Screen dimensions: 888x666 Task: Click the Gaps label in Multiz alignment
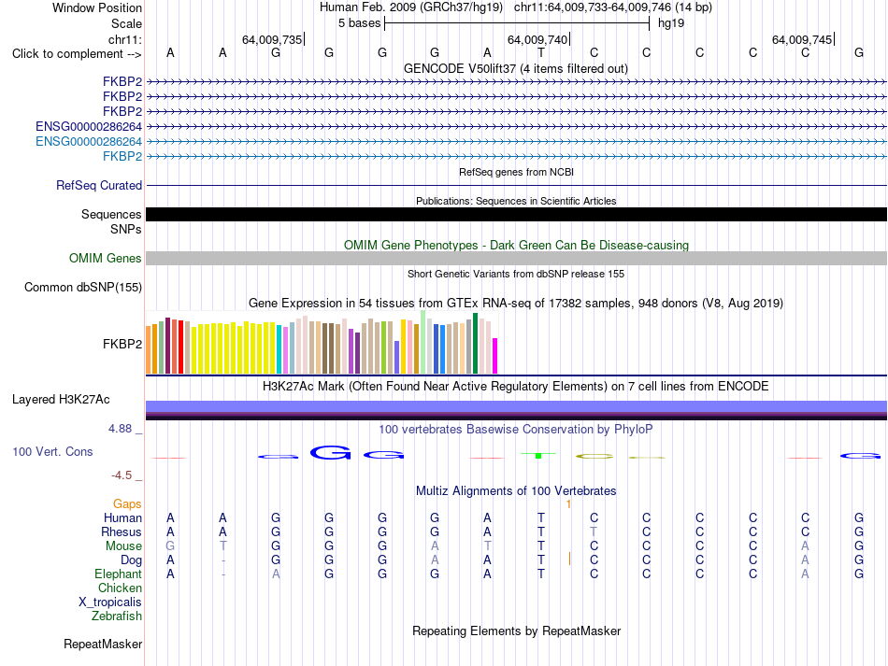pyautogui.click(x=127, y=503)
